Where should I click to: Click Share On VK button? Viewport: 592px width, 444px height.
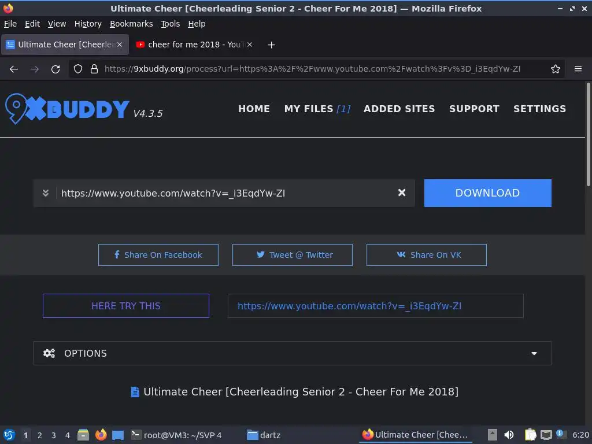[x=426, y=255]
